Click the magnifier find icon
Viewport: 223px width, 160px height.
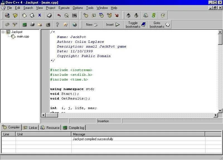tap(67, 15)
